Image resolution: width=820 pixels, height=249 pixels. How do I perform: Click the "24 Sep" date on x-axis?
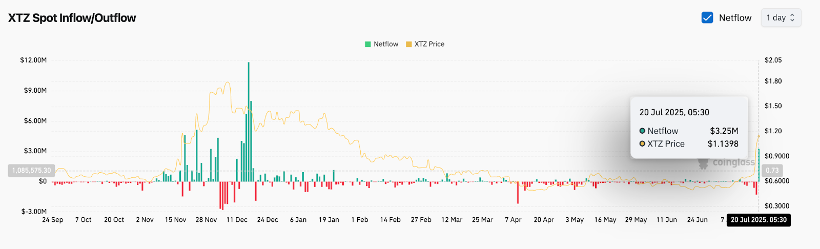pos(53,220)
